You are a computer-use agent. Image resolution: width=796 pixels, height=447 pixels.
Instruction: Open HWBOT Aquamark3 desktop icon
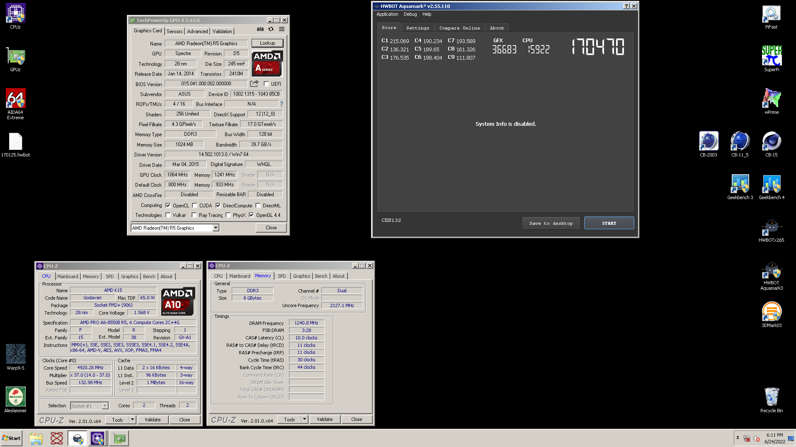[771, 276]
